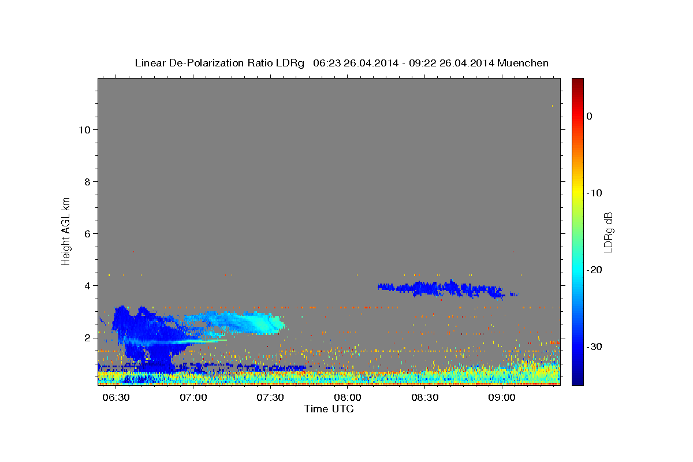This screenshot has height=462, width=693.
Task: Click the "Height AGL km" axis label
Action: [66, 230]
